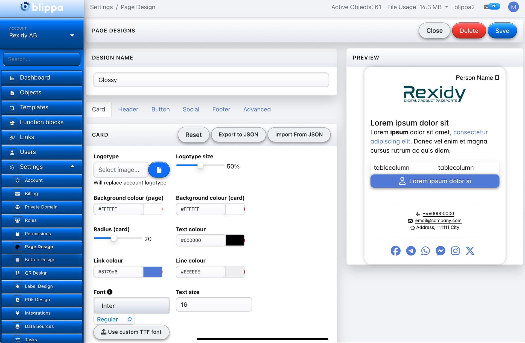The width and height of the screenshot is (525, 343).
Task: Switch to the Header tab
Action: tap(128, 109)
